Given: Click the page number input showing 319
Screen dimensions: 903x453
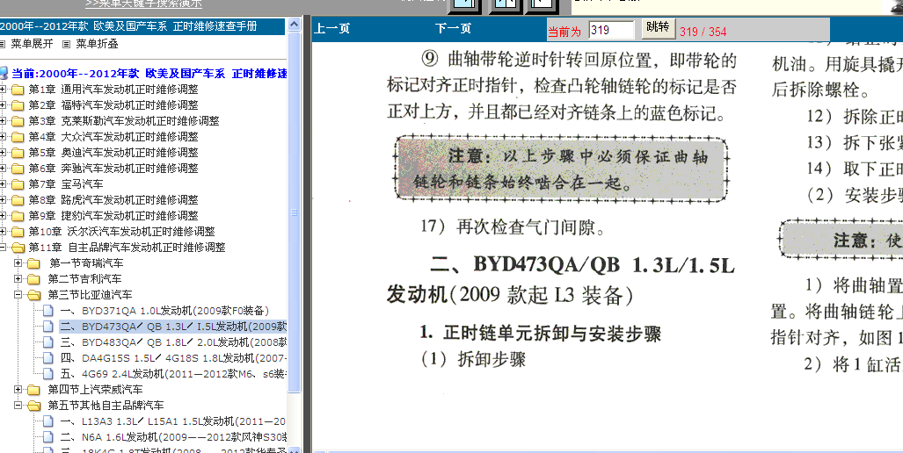Looking at the screenshot, I should [x=611, y=30].
